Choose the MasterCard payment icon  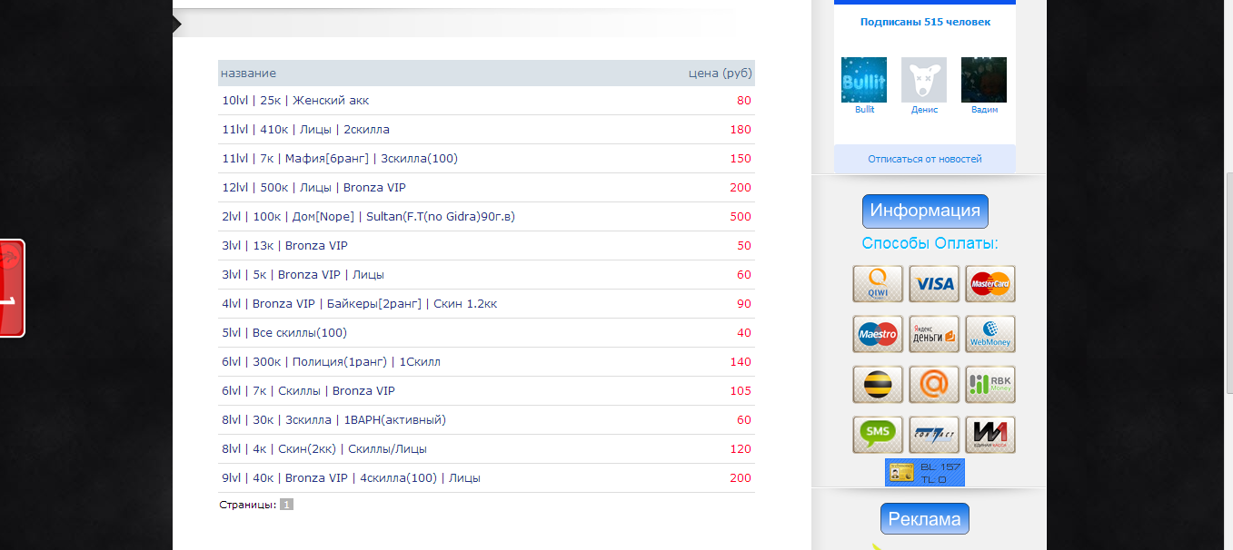990,284
